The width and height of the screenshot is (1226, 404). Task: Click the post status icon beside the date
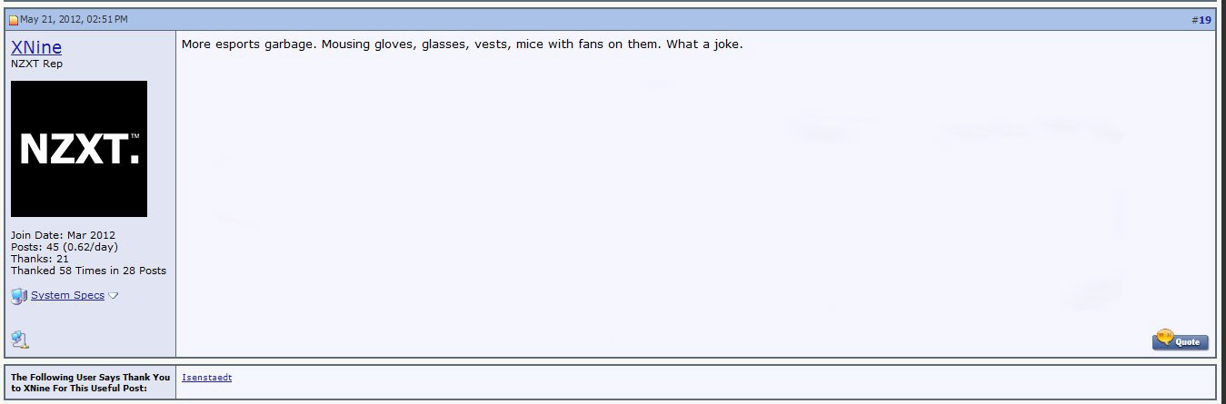(x=14, y=20)
